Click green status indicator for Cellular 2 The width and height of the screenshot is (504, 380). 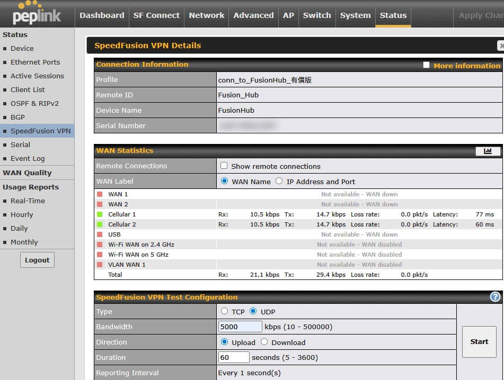(x=99, y=224)
